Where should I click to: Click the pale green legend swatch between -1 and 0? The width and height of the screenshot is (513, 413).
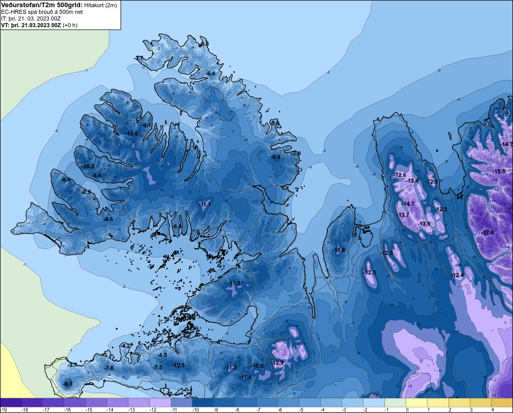coord(395,403)
